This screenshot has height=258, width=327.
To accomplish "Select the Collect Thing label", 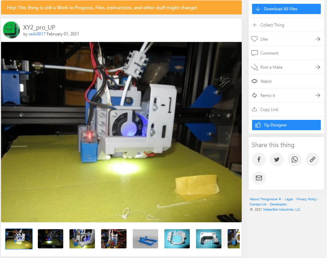I will (272, 25).
